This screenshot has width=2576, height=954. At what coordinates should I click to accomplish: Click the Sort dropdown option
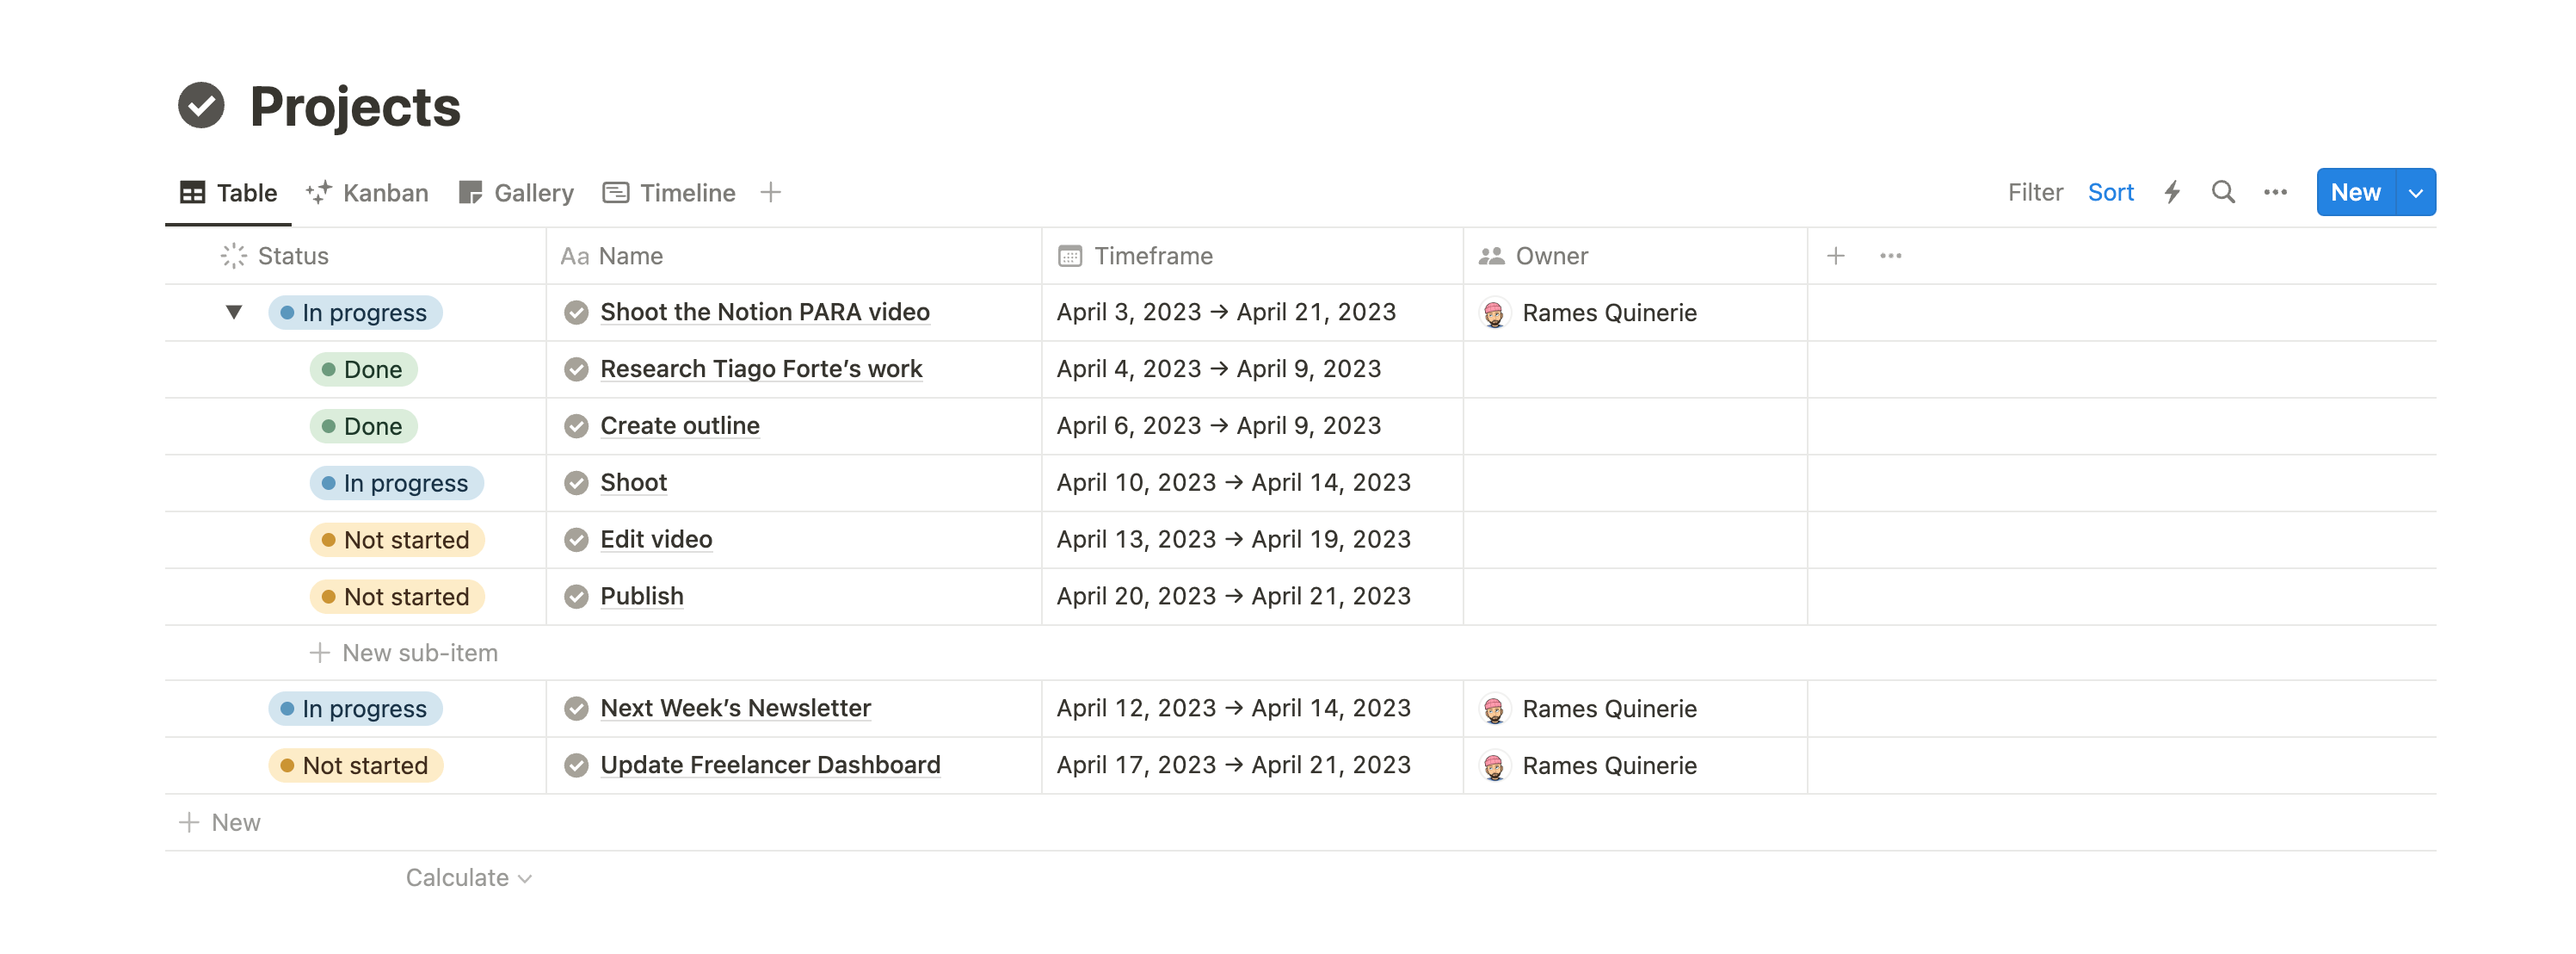point(2110,191)
